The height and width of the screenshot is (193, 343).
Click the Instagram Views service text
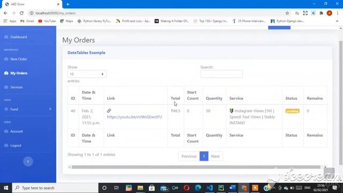[252, 117]
